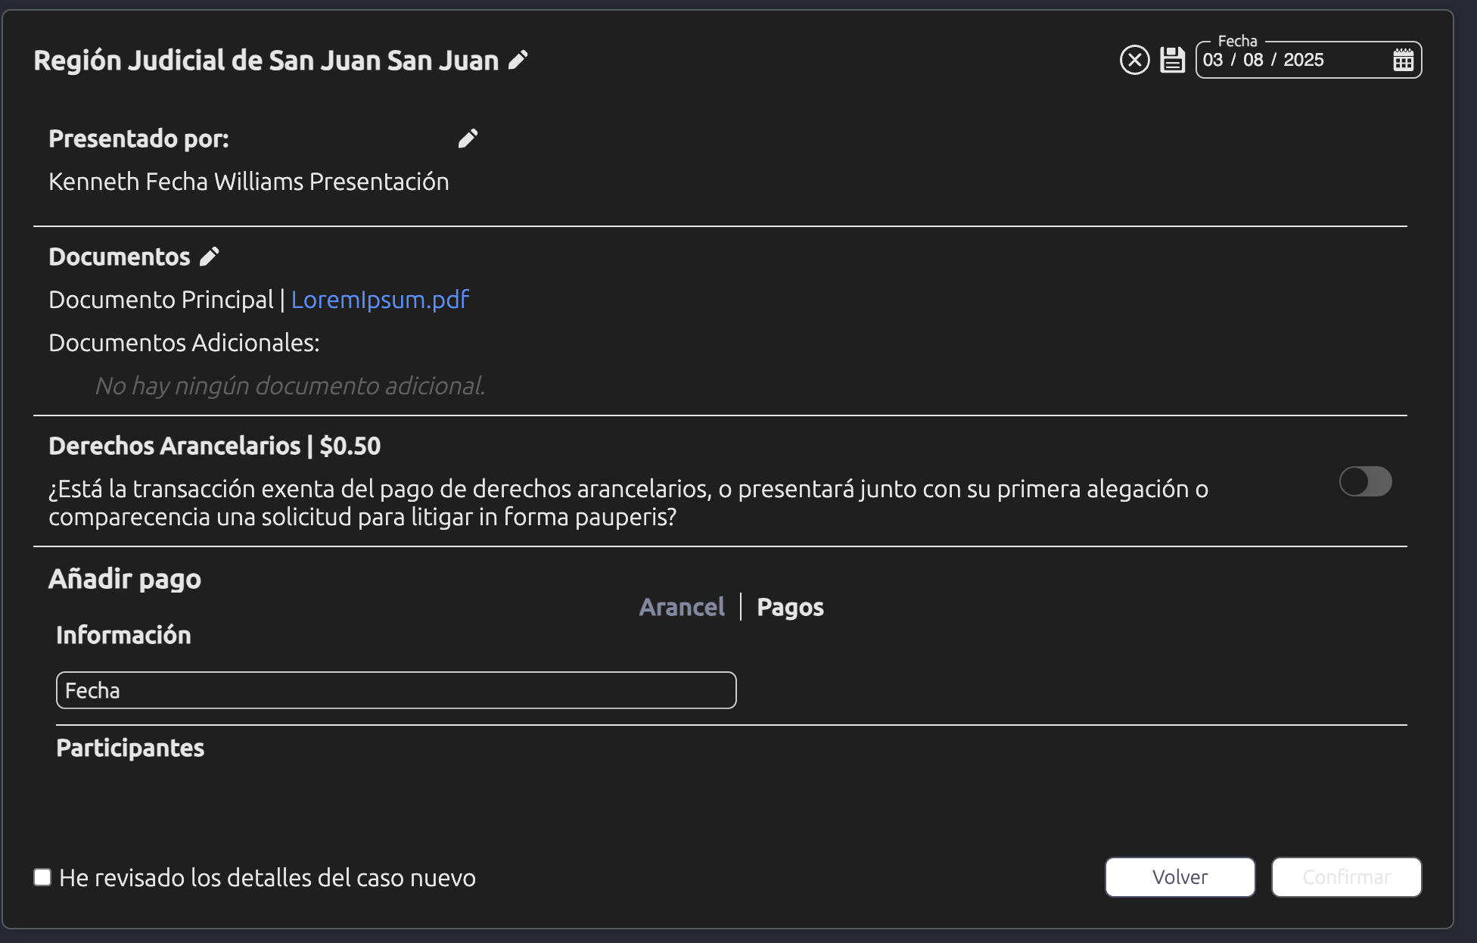Edit the Región Judicial de San Juan title

518,60
